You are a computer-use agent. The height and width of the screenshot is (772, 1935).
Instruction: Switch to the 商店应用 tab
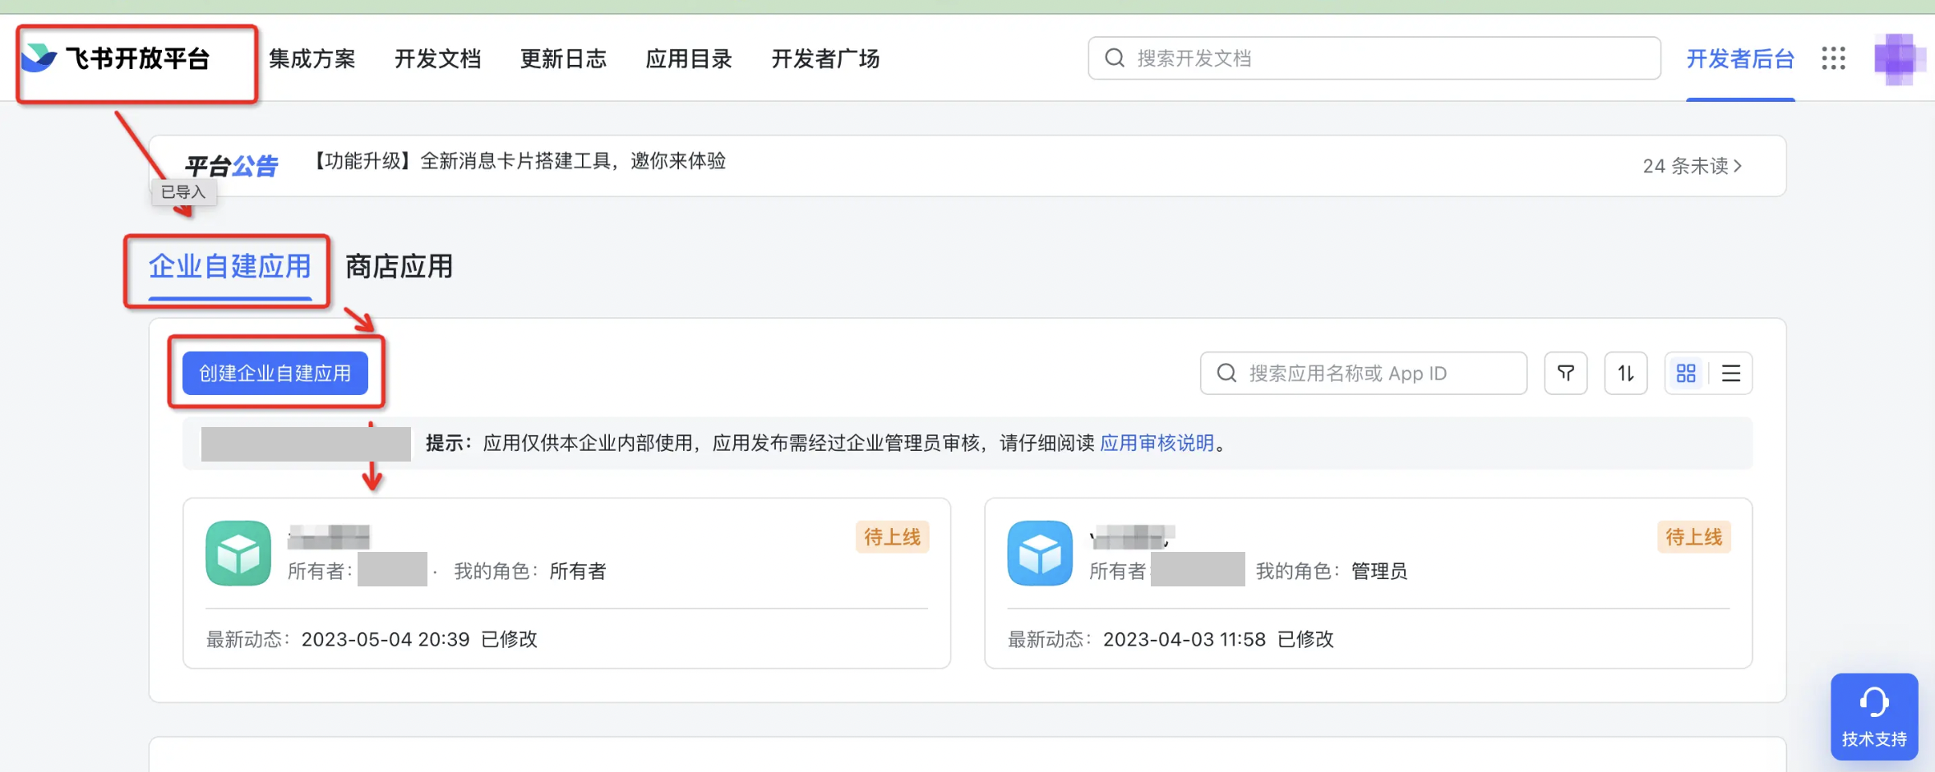coord(399,267)
